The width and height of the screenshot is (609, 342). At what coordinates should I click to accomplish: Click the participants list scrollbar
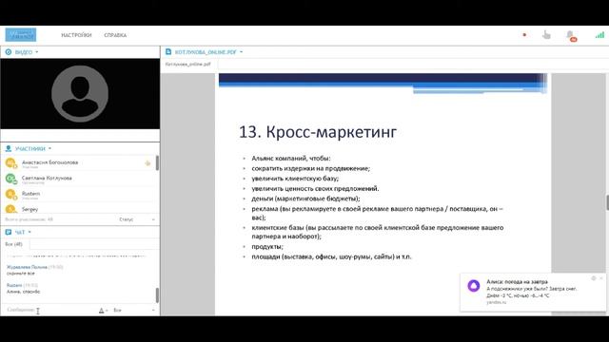[157, 162]
